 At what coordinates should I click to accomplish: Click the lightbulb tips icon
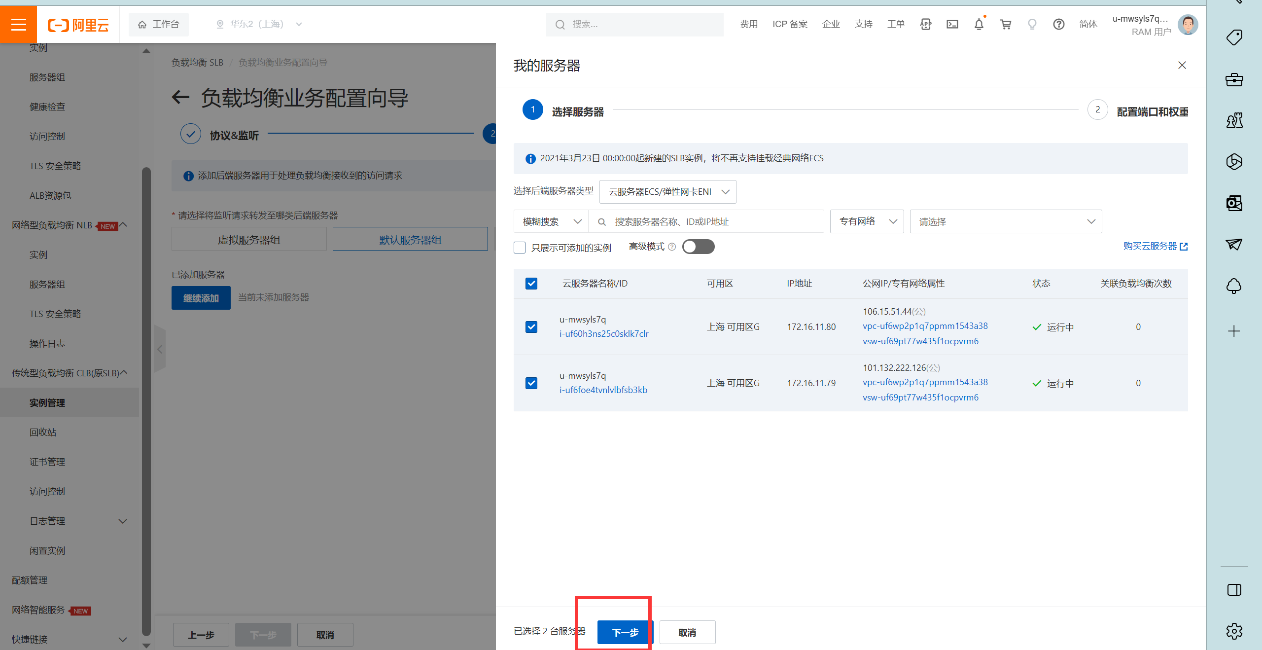click(1032, 24)
